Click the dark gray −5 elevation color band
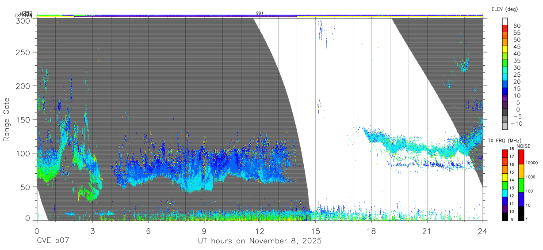This screenshot has height=250, width=543. click(505, 112)
